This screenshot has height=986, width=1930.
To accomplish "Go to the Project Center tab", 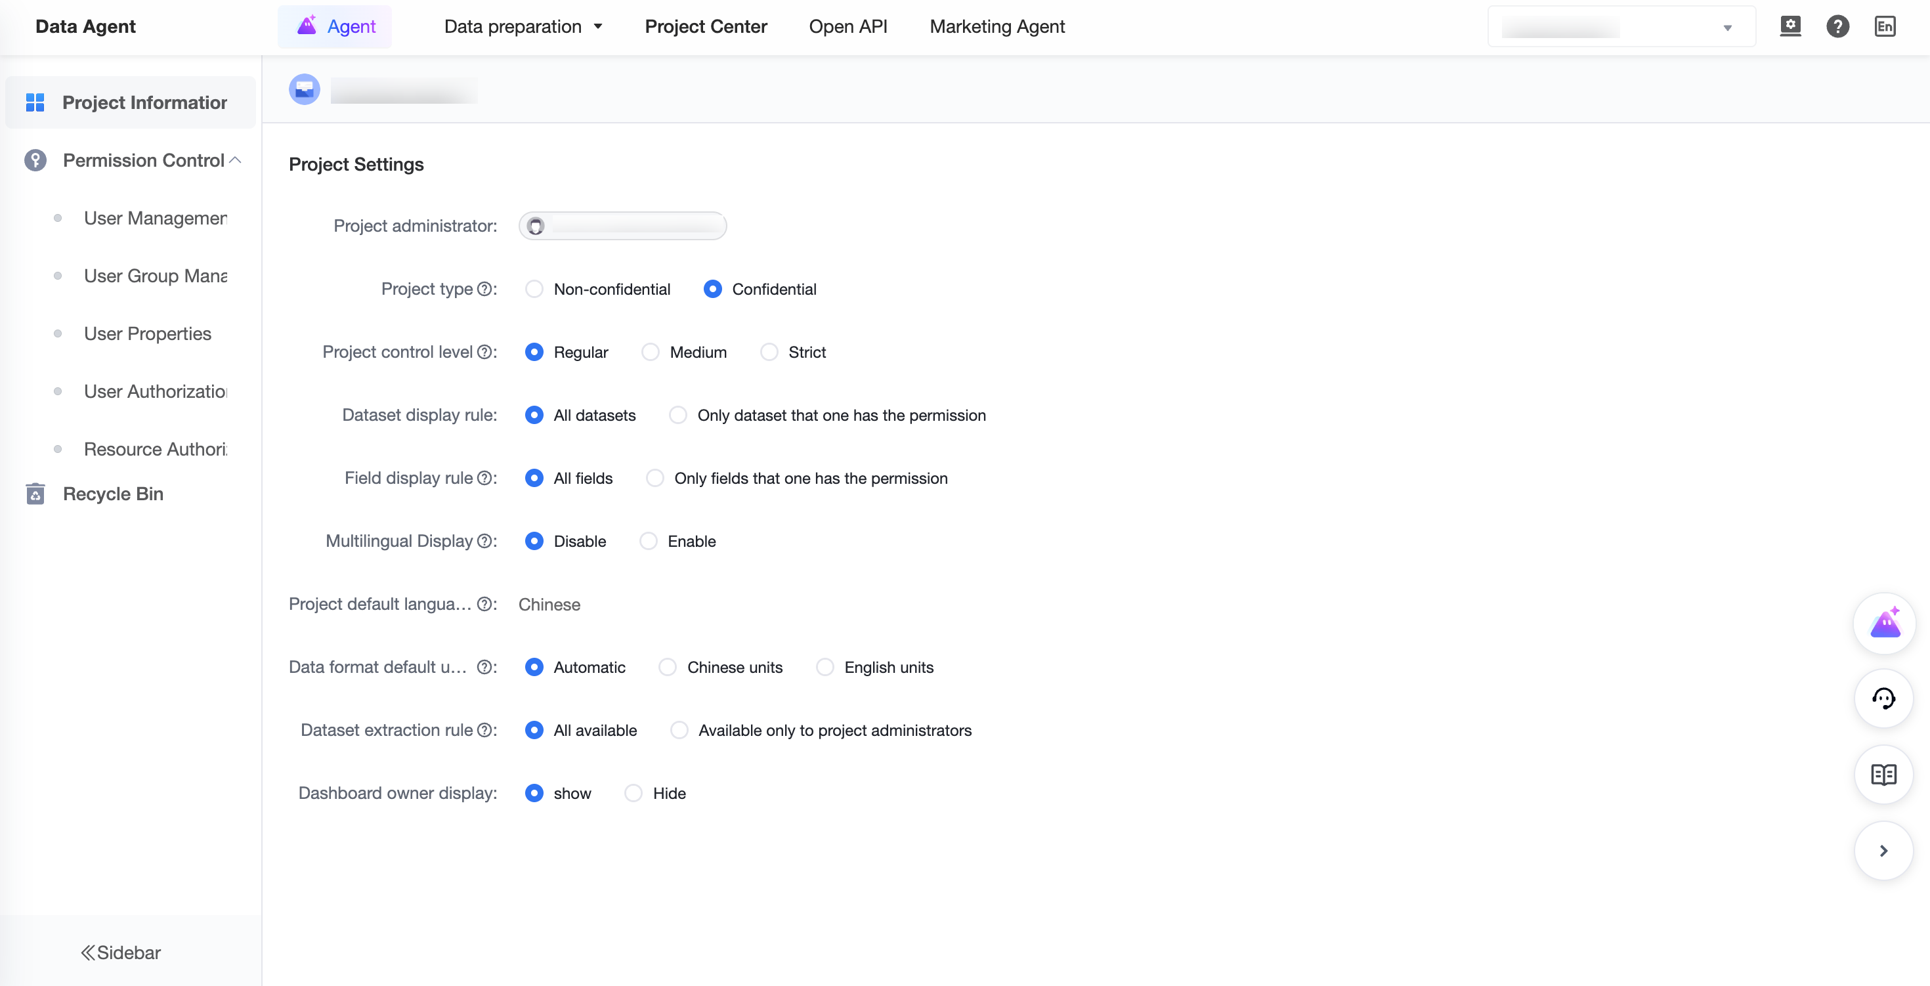I will (706, 27).
